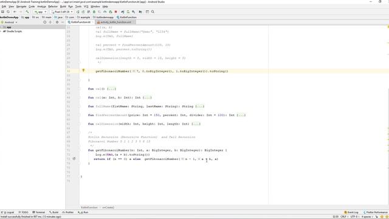Screen dimensions: 389x219
Task: Switch to the activity_kotlin_function.xml tab
Action: pos(116,22)
